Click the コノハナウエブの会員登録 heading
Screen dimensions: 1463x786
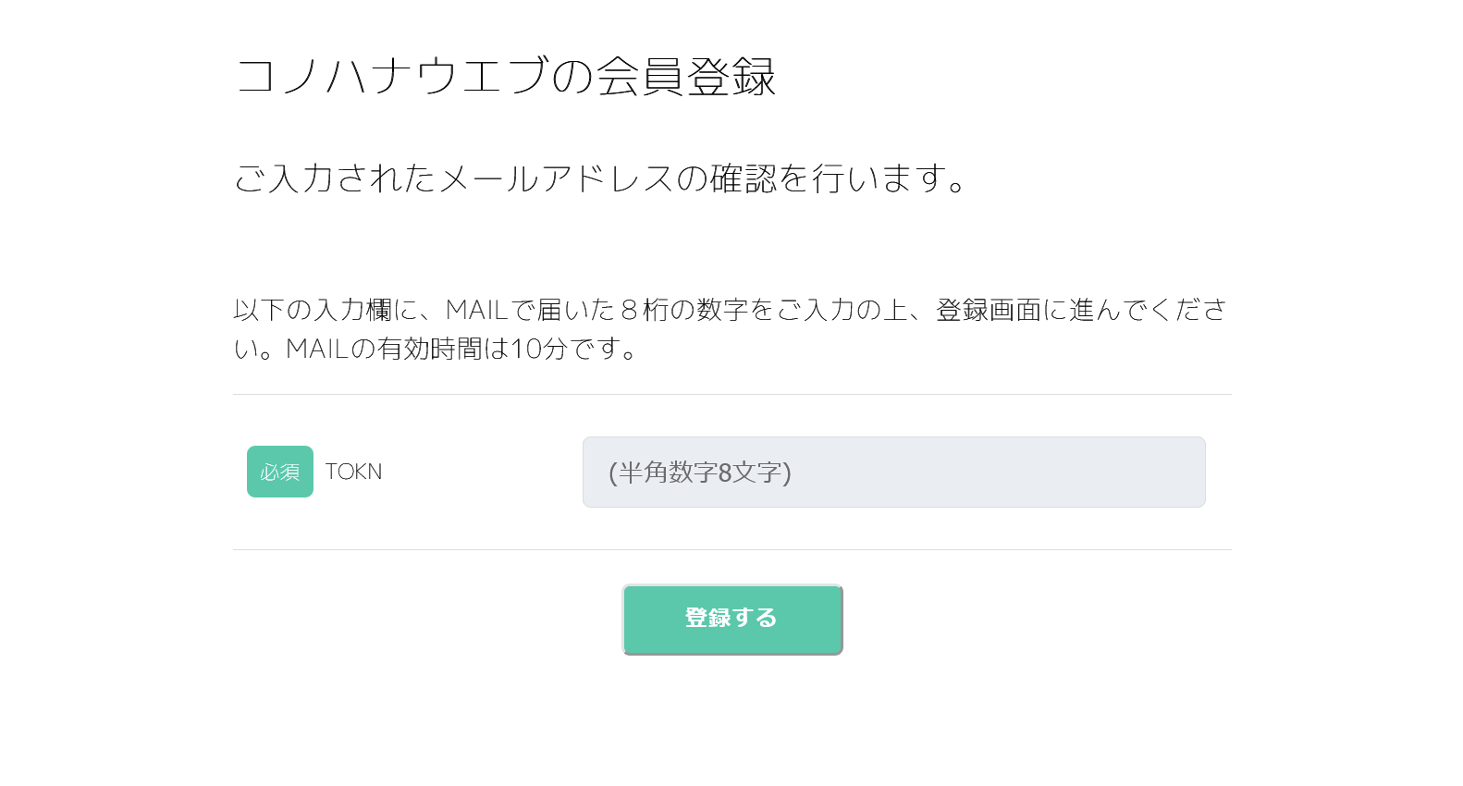(x=505, y=76)
